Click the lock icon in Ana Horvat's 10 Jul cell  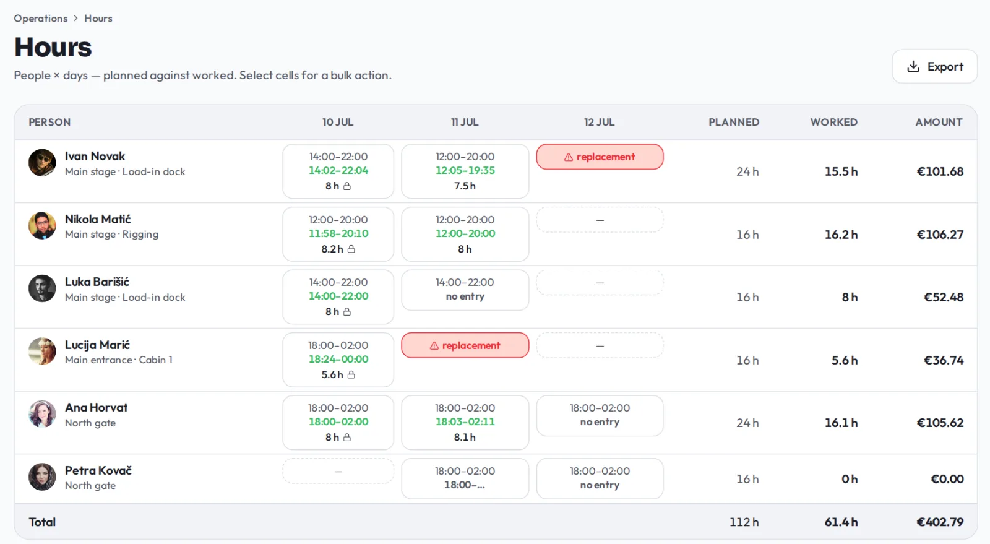347,437
